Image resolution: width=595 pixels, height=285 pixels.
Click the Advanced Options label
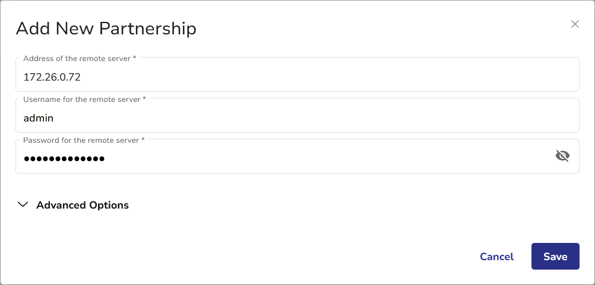point(83,205)
